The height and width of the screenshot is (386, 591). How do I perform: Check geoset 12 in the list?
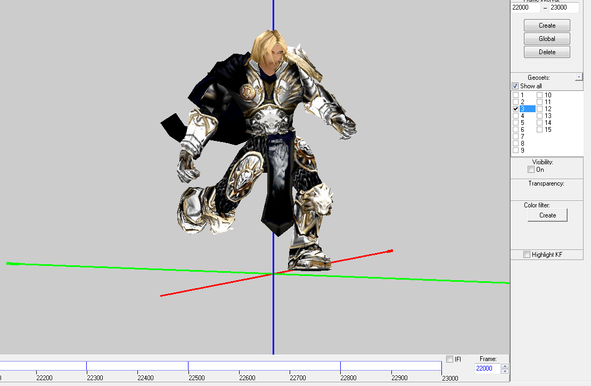click(540, 108)
